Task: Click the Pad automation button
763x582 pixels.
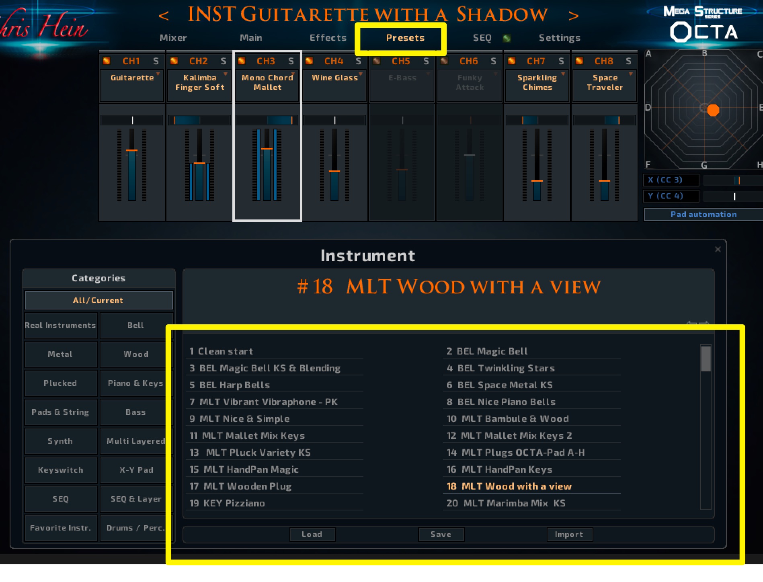Action: tap(703, 215)
